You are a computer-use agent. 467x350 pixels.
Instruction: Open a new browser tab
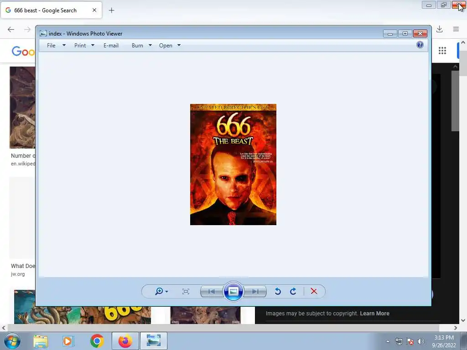pos(111,10)
